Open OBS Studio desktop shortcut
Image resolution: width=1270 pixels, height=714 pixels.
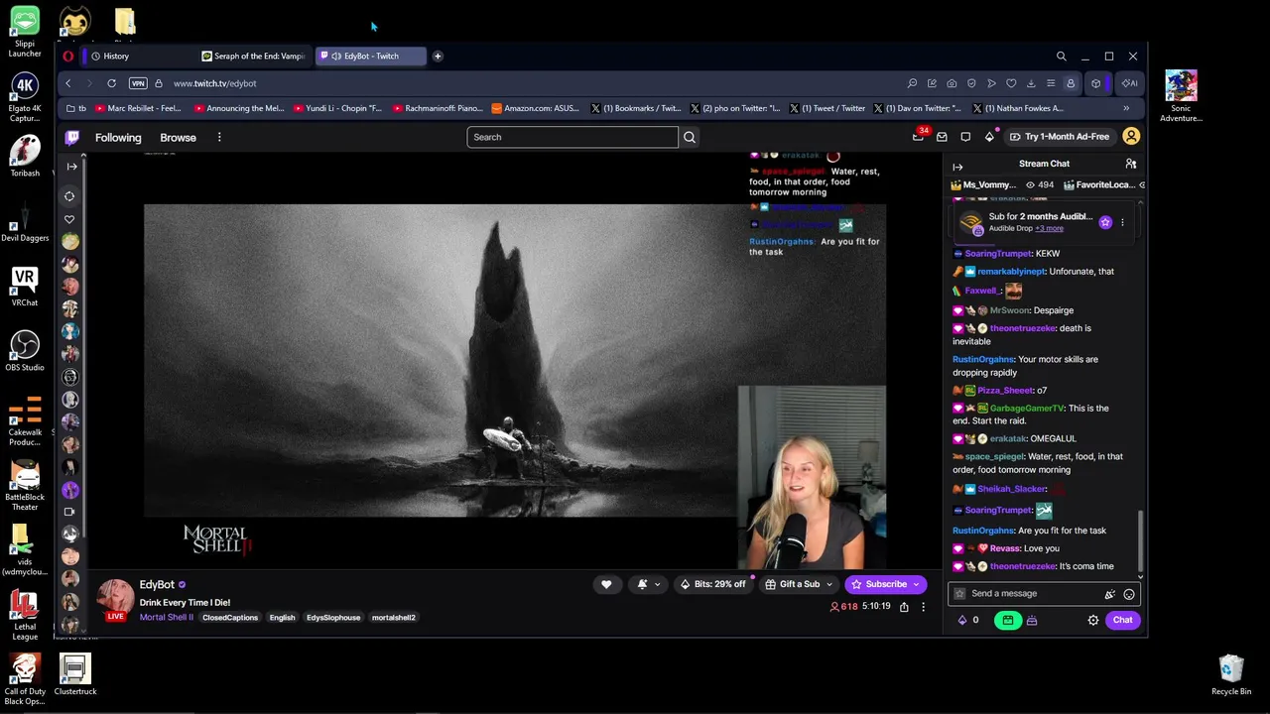[25, 351]
